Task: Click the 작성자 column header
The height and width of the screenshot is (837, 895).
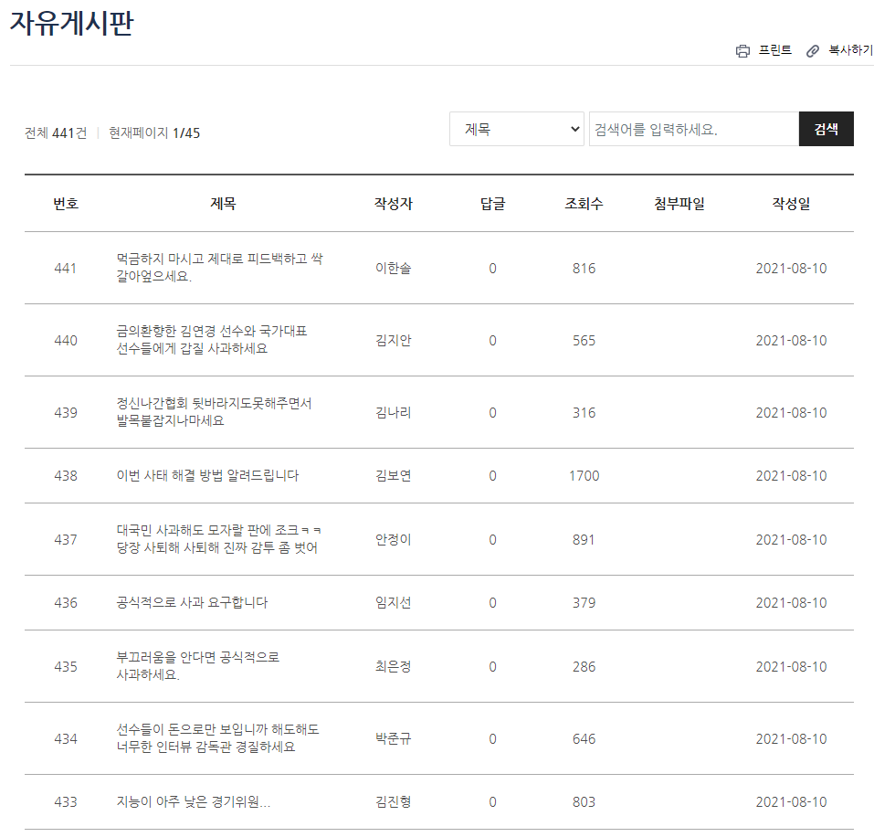Action: click(394, 203)
